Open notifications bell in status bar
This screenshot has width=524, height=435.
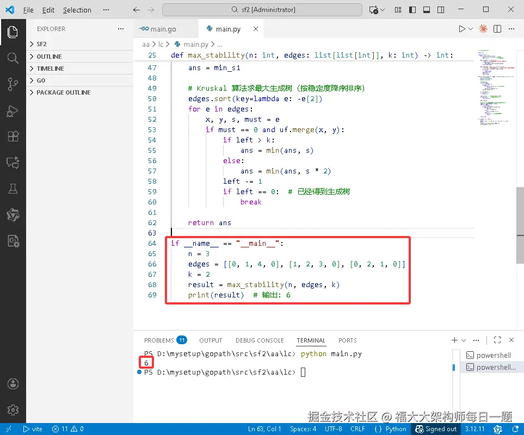pyautogui.click(x=515, y=429)
